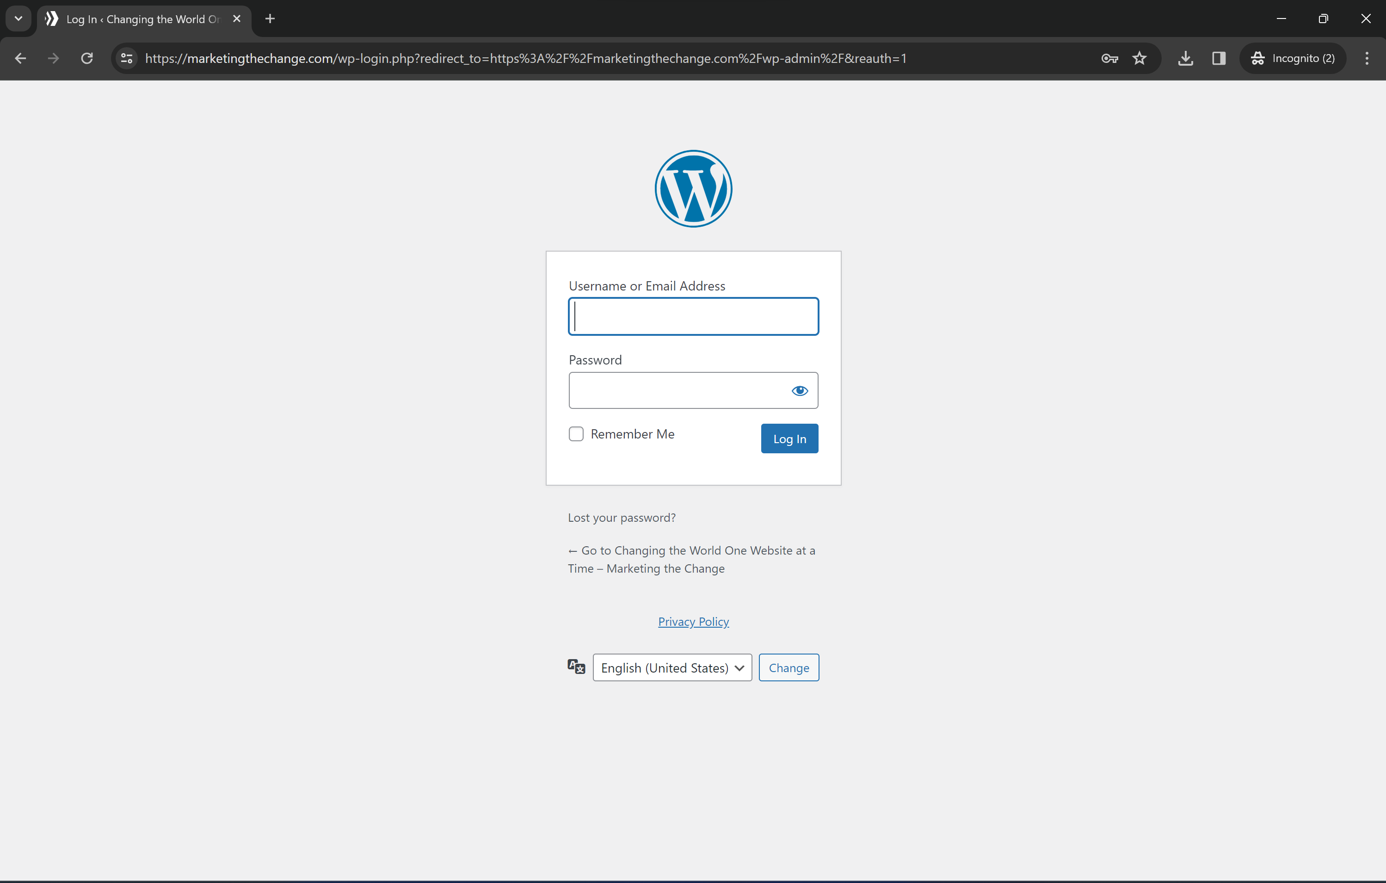The image size is (1386, 883).
Task: Select the Log In browser tab
Action: tap(144, 19)
